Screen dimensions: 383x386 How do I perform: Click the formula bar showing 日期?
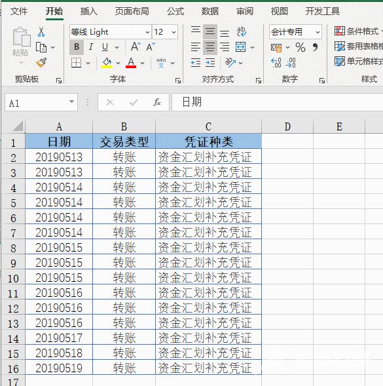pyautogui.click(x=277, y=102)
